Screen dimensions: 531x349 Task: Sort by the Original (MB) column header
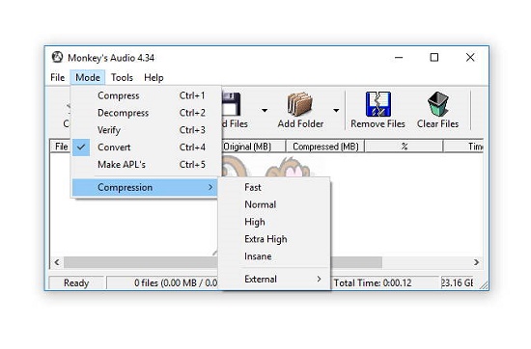[x=253, y=147]
